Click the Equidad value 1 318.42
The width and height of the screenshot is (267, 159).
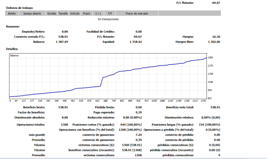tap(136, 42)
